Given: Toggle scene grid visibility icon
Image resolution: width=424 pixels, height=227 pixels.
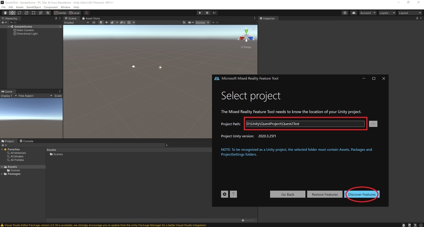Looking at the screenshot, I should 129,23.
